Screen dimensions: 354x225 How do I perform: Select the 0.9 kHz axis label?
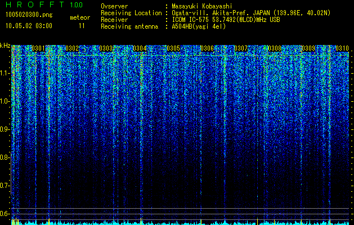pyautogui.click(x=5, y=129)
